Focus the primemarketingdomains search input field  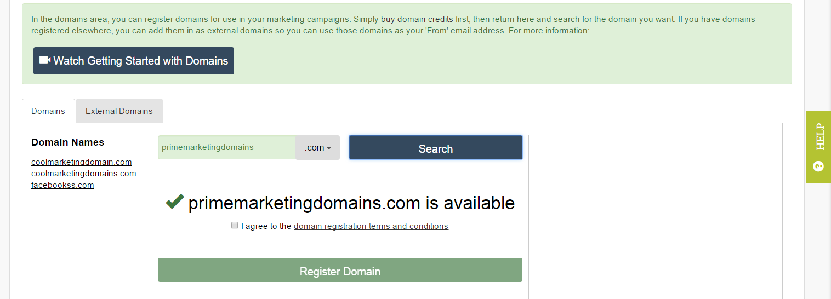pos(227,147)
